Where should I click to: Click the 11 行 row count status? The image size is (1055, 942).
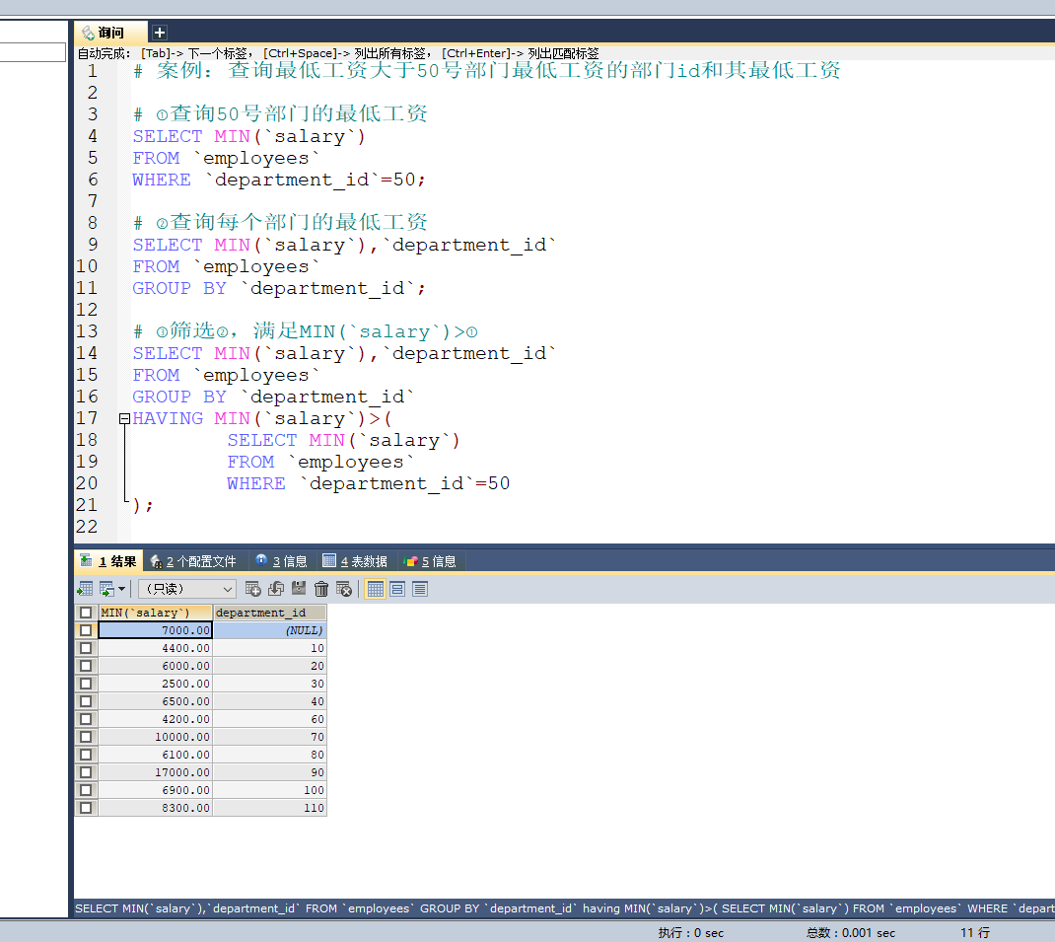click(x=975, y=932)
